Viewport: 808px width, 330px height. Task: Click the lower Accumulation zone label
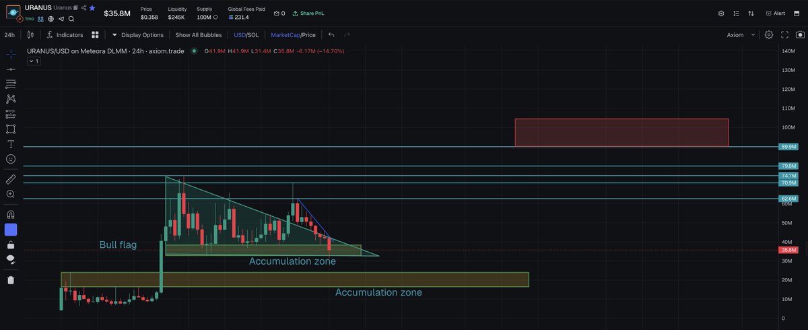[378, 292]
